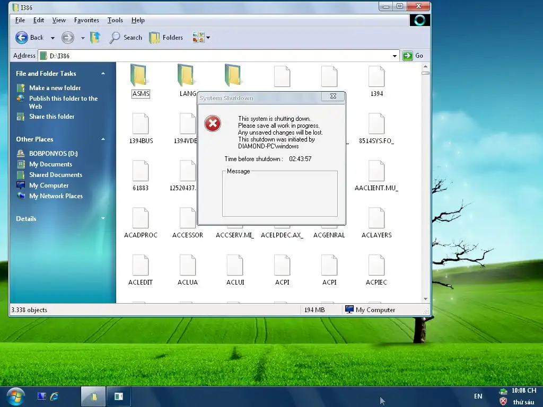Open the File menu
The width and height of the screenshot is (543, 407).
(20, 20)
